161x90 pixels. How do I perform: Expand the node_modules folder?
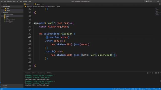coord(10,14)
